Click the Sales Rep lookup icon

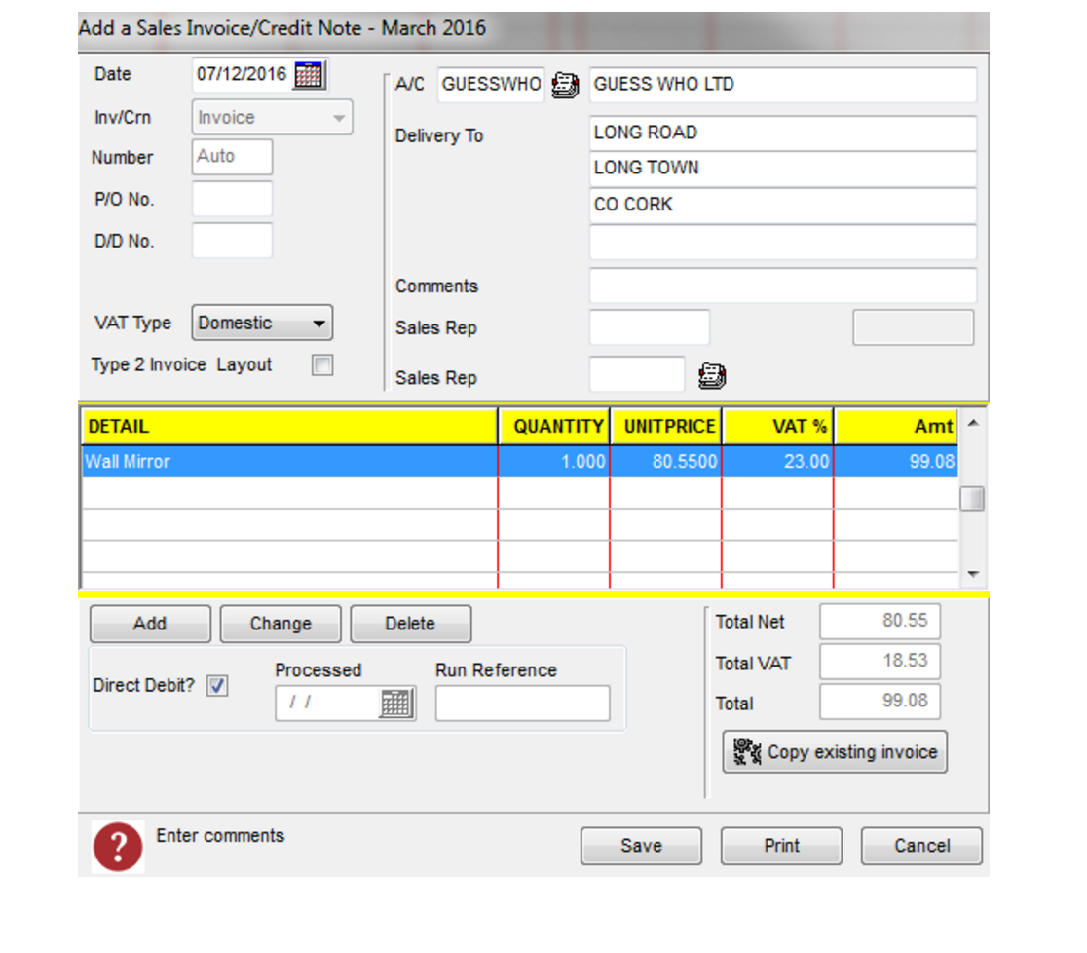pyautogui.click(x=713, y=375)
